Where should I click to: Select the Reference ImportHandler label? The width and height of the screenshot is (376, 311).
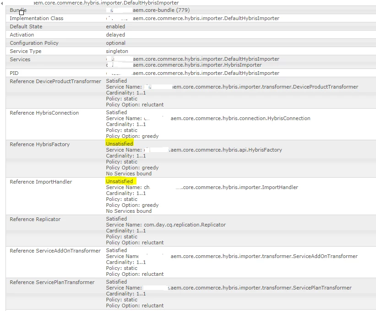(x=41, y=182)
